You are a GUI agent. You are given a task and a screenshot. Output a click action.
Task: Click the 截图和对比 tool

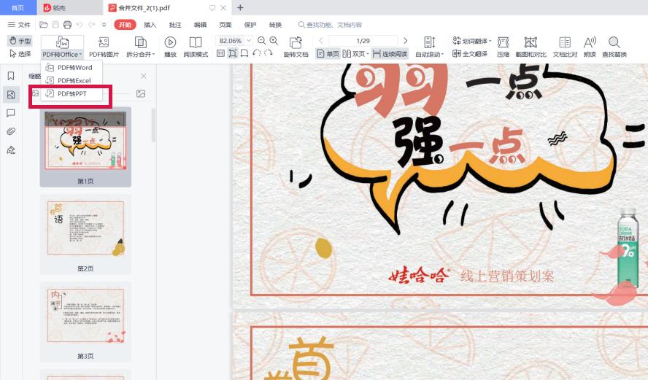[x=531, y=47]
